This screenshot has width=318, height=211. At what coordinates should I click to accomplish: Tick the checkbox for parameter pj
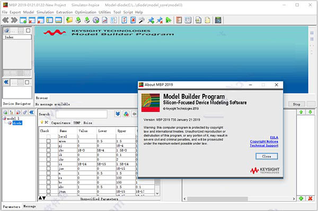pyautogui.click(x=48, y=146)
